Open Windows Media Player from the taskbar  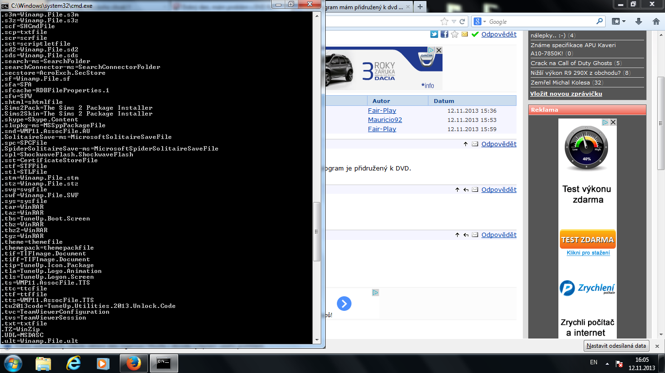[103, 363]
